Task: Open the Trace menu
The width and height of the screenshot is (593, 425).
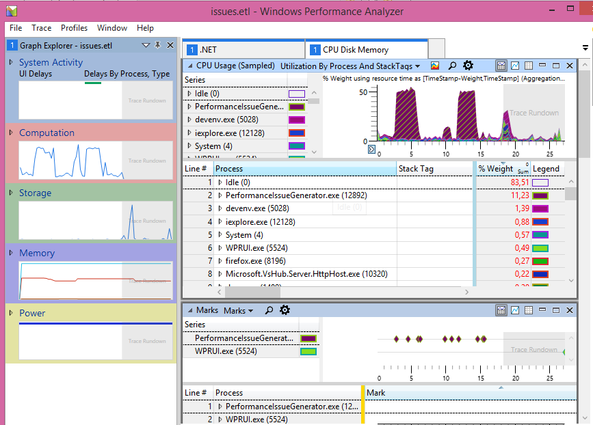Action: click(41, 28)
